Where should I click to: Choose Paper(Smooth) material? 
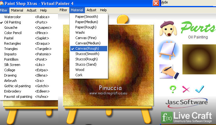coord(89,17)
